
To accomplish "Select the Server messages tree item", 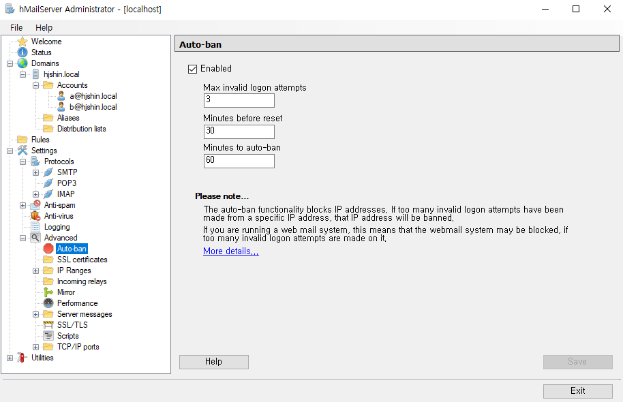I will click(85, 314).
